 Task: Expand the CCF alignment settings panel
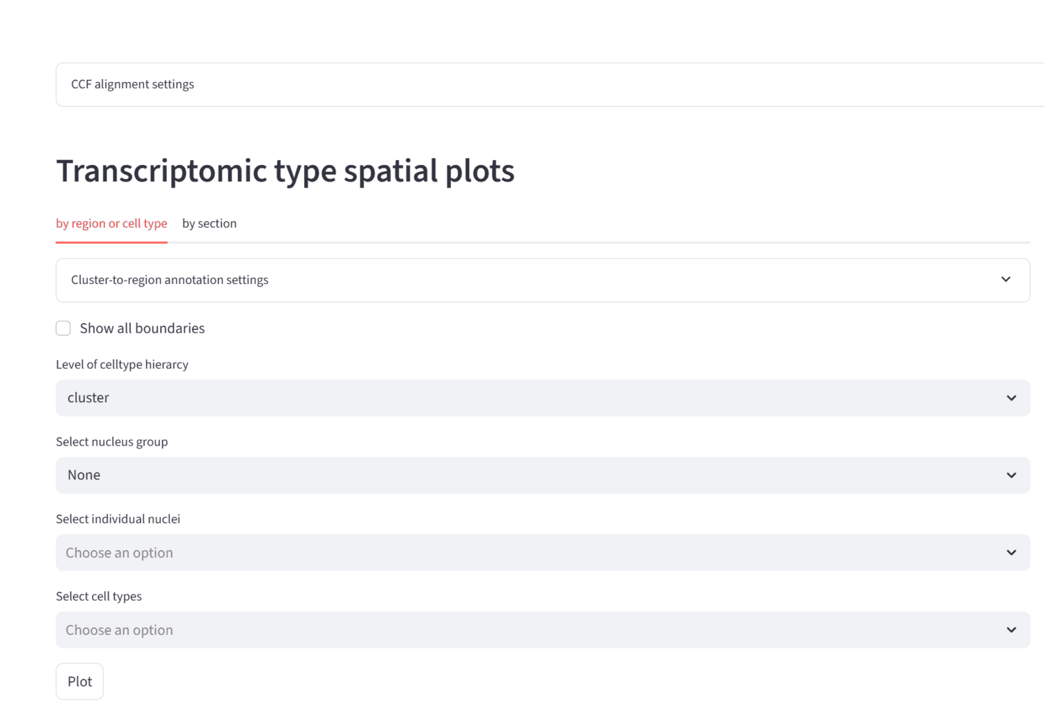click(132, 84)
